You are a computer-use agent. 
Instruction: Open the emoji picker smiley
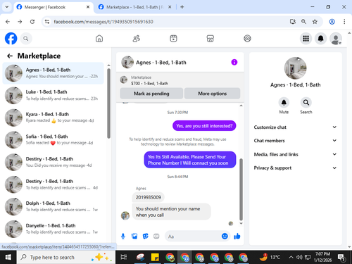tap(225, 236)
